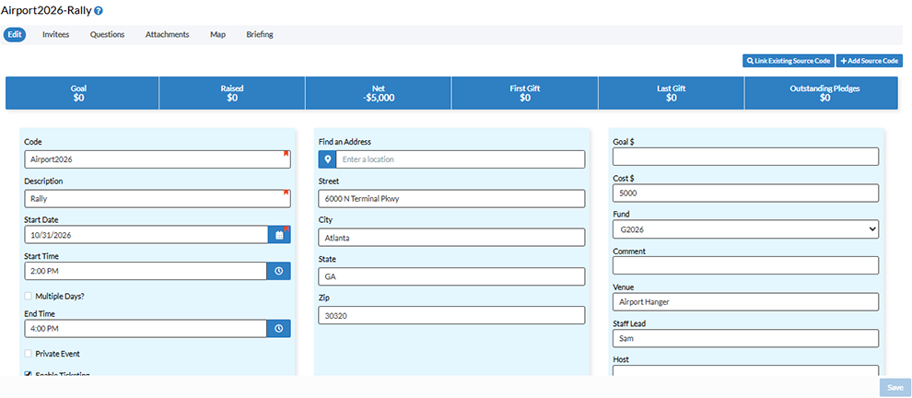
Task: Toggle Private Event checkbox
Action: (28, 354)
